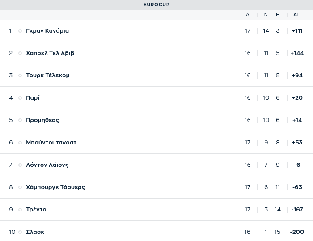Click the status dot beside Τουρκ Τέλεκομ
Viewport: 313px width, 241px height.
point(20,76)
